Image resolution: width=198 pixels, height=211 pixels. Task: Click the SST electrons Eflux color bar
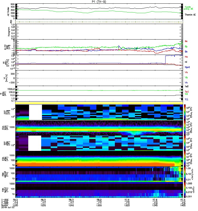[x=185, y=143]
